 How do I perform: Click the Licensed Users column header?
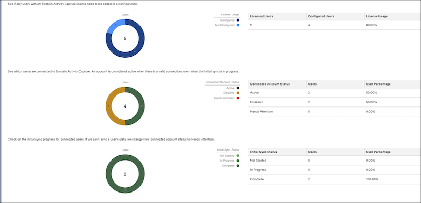point(277,16)
